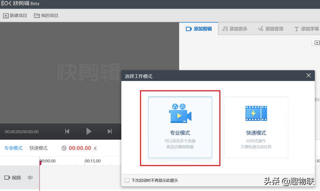Select 专业模式 link above timeline

tap(13, 148)
